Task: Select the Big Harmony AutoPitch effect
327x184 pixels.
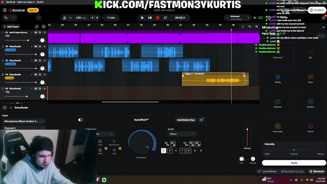Action: coord(114,143)
